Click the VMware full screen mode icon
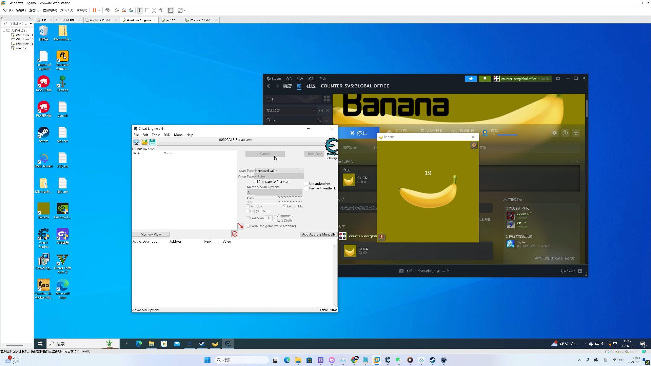Viewport: 651px width, 366px height. click(x=154, y=11)
